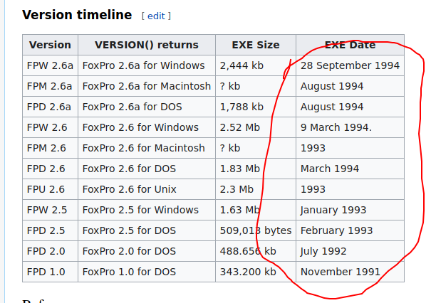Click the FoxPro 2.6 for DOS cell
The image size is (431, 303).
coord(147,169)
